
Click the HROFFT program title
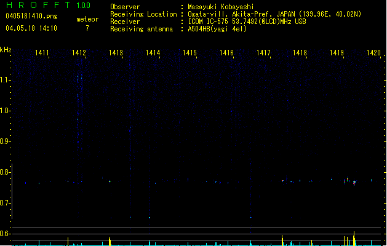click(x=38, y=5)
